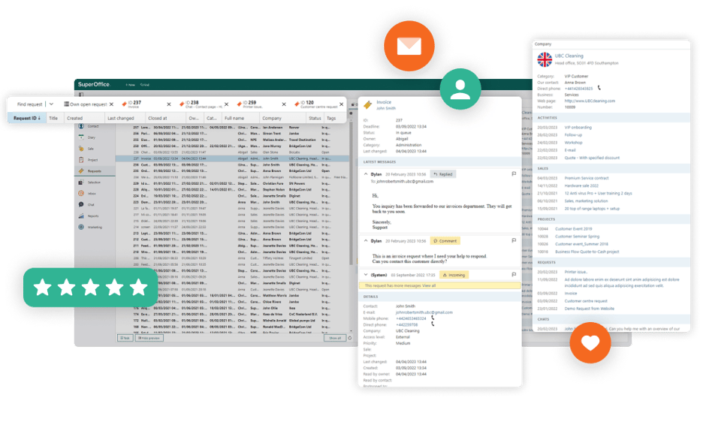This screenshot has width=706, height=425.
Task: Click the Hide preview button below the list
Action: [x=149, y=338]
